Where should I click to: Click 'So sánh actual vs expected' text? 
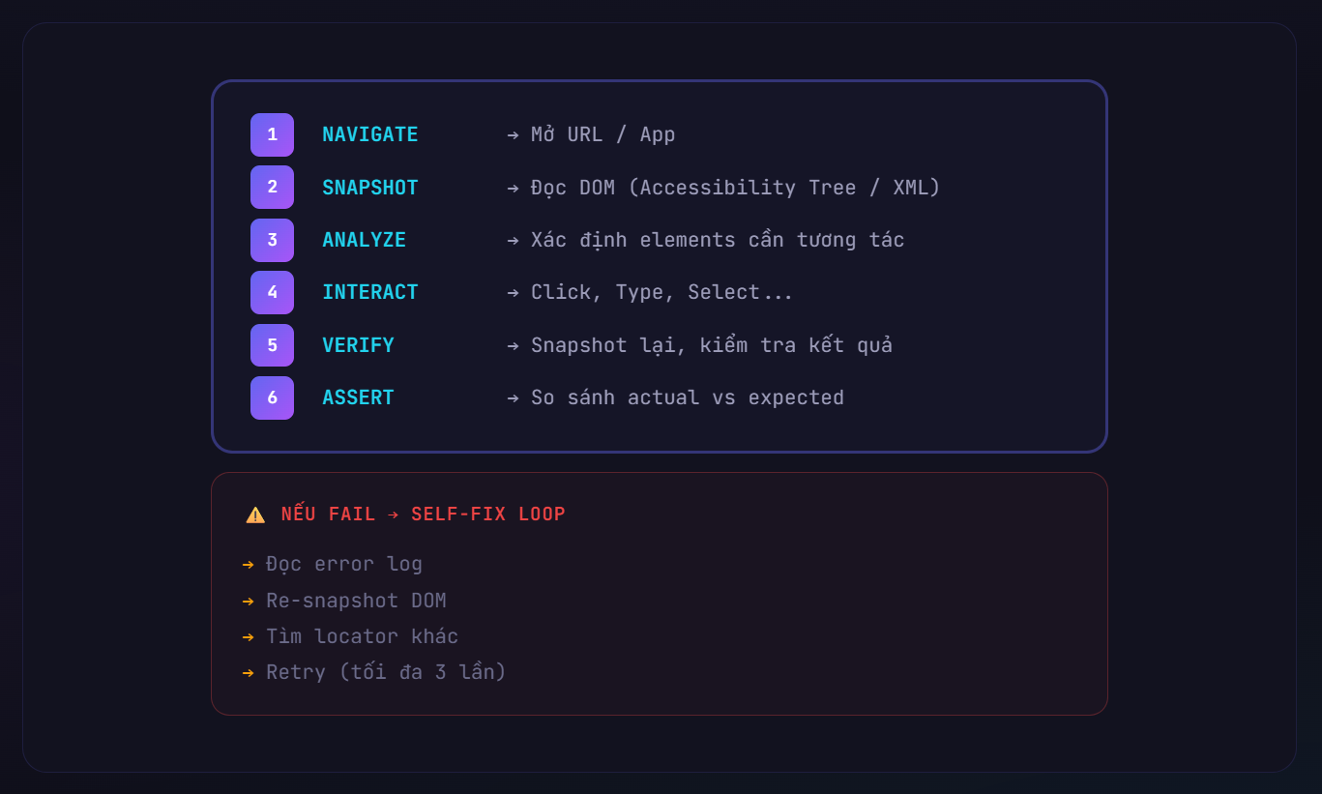[x=687, y=397]
